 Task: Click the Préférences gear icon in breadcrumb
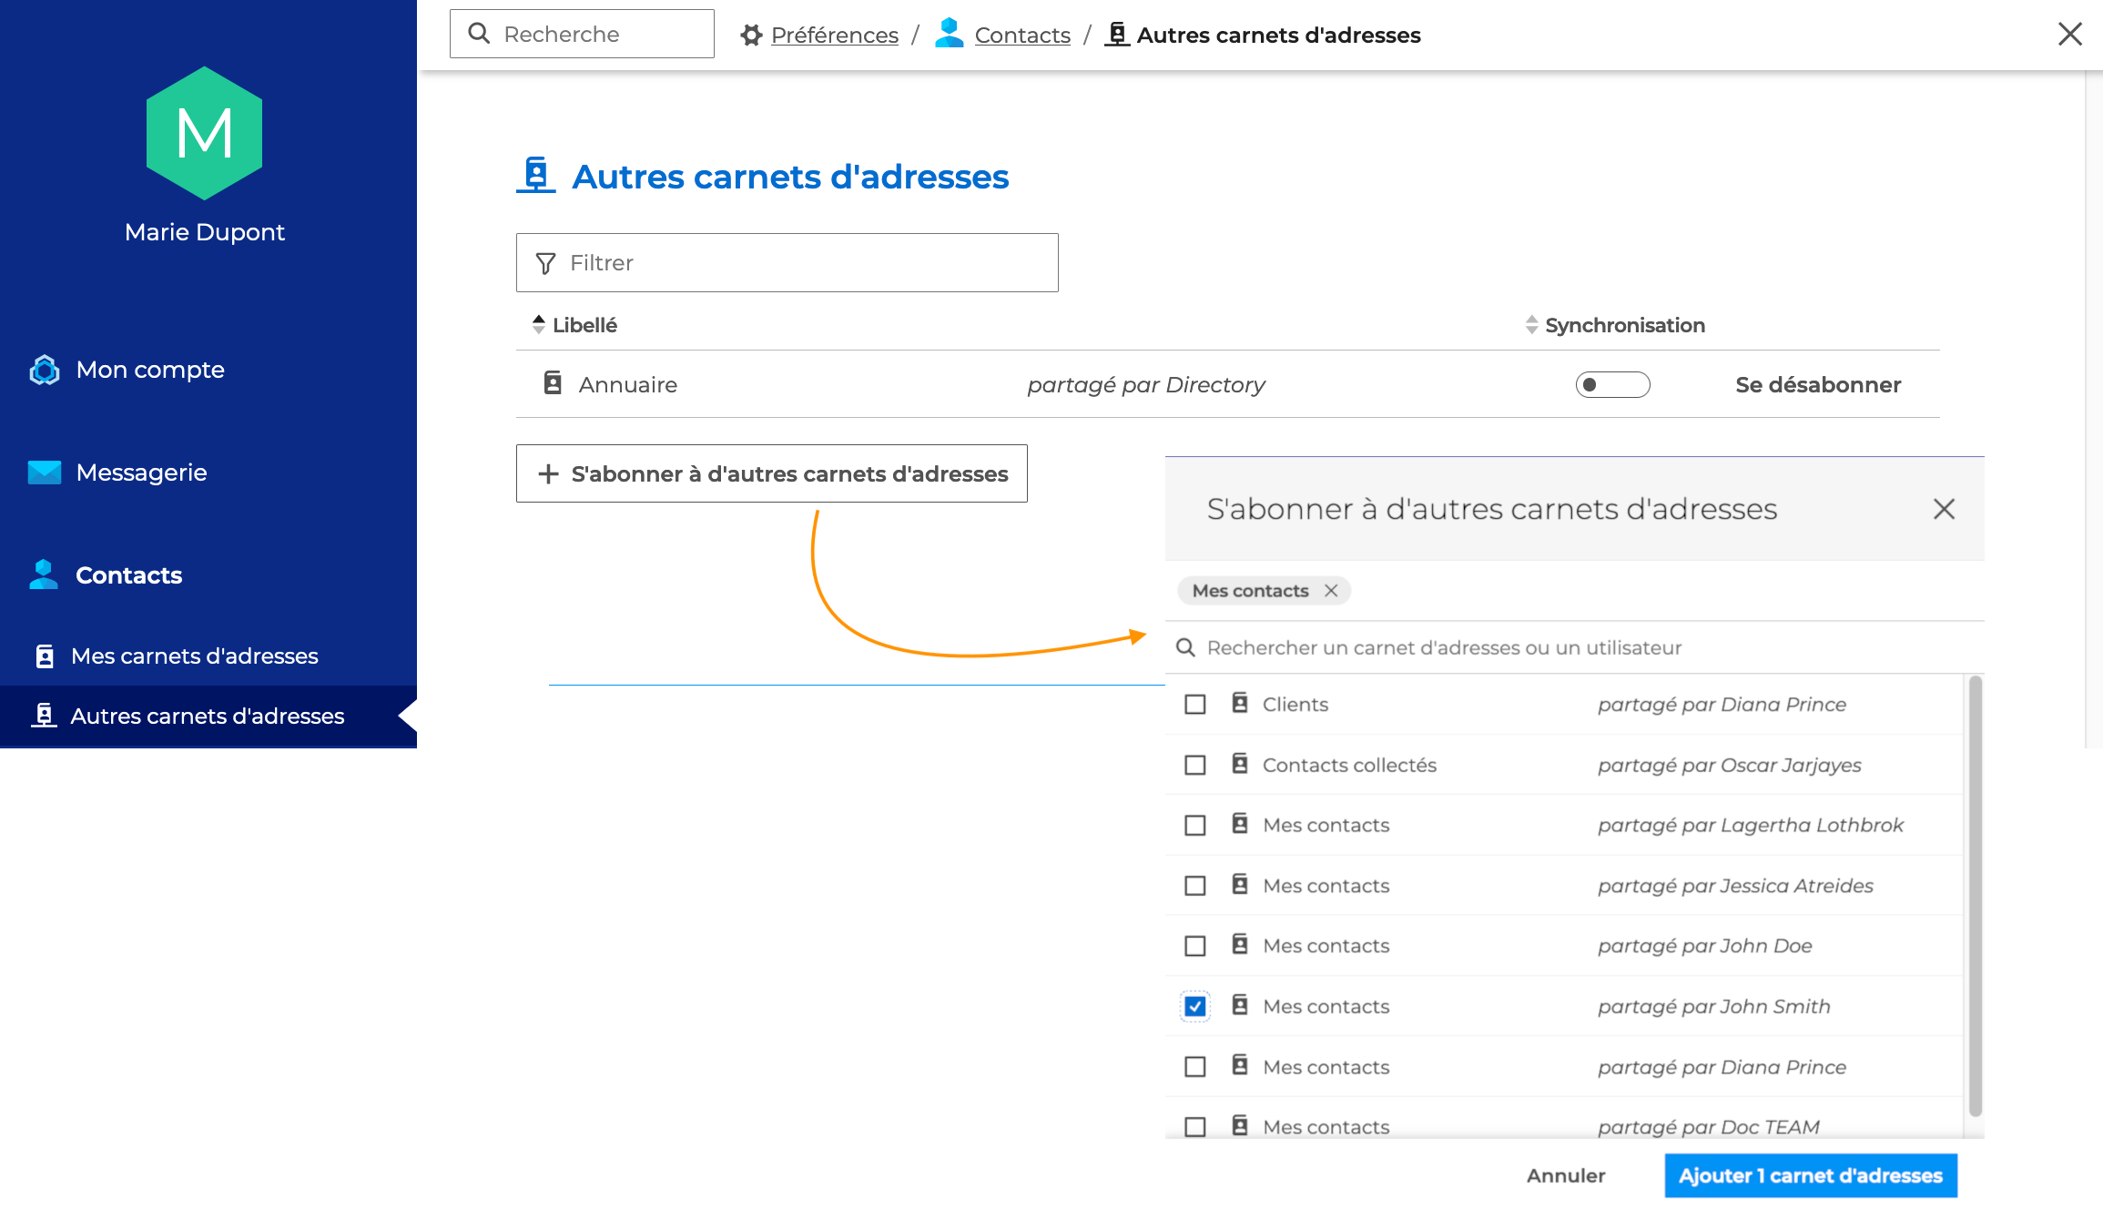pyautogui.click(x=751, y=35)
